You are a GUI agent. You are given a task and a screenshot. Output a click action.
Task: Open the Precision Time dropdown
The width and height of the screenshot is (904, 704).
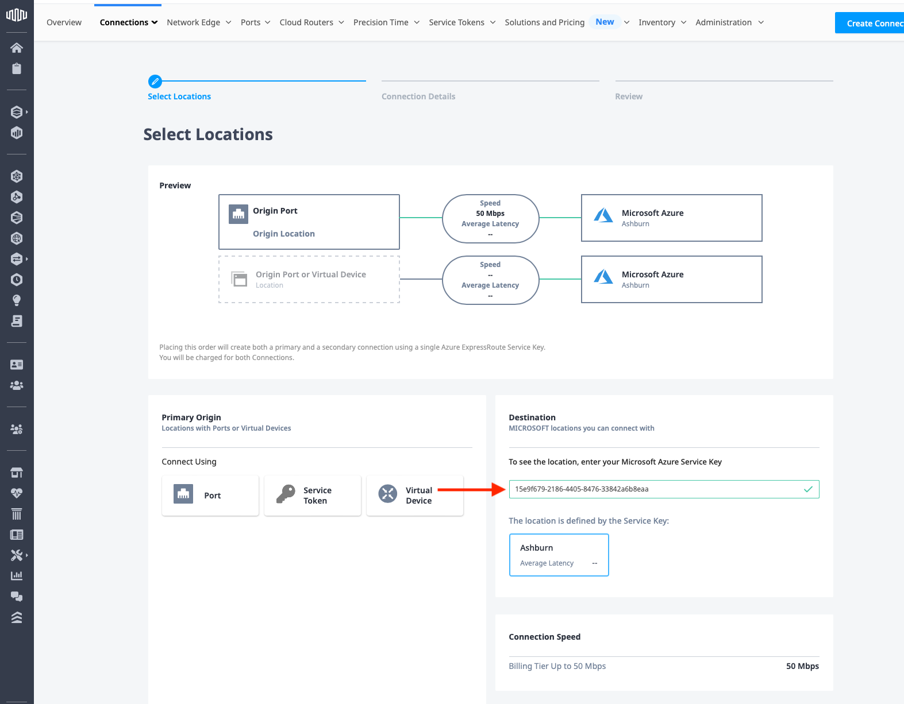(x=387, y=22)
